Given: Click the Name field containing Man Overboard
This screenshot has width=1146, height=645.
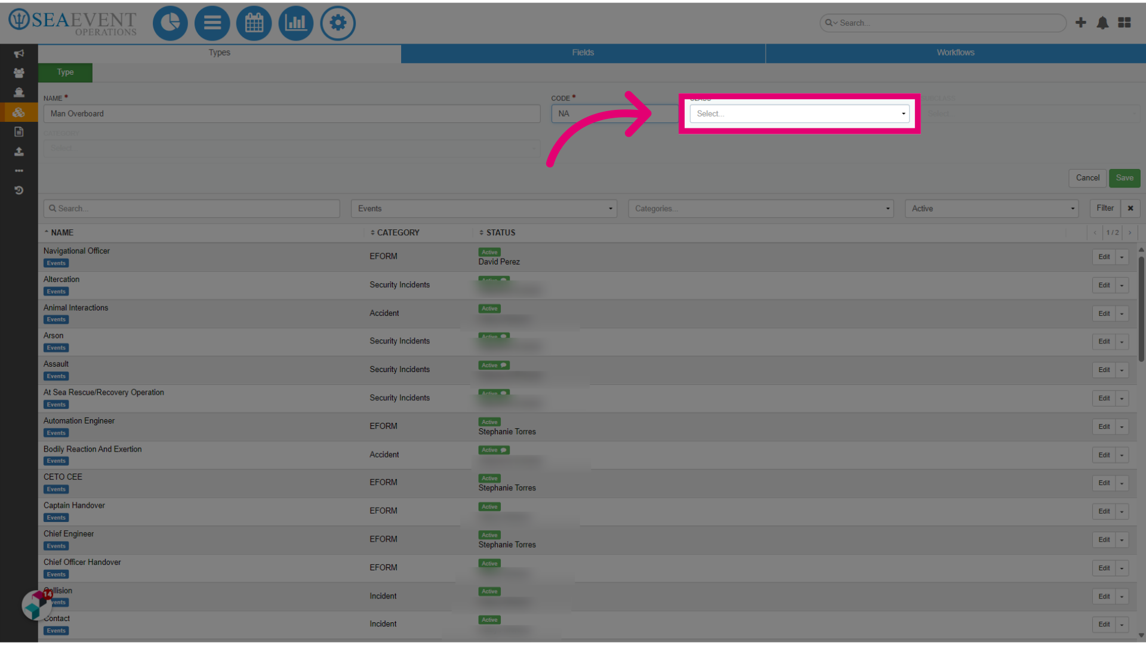Looking at the screenshot, I should (x=292, y=113).
